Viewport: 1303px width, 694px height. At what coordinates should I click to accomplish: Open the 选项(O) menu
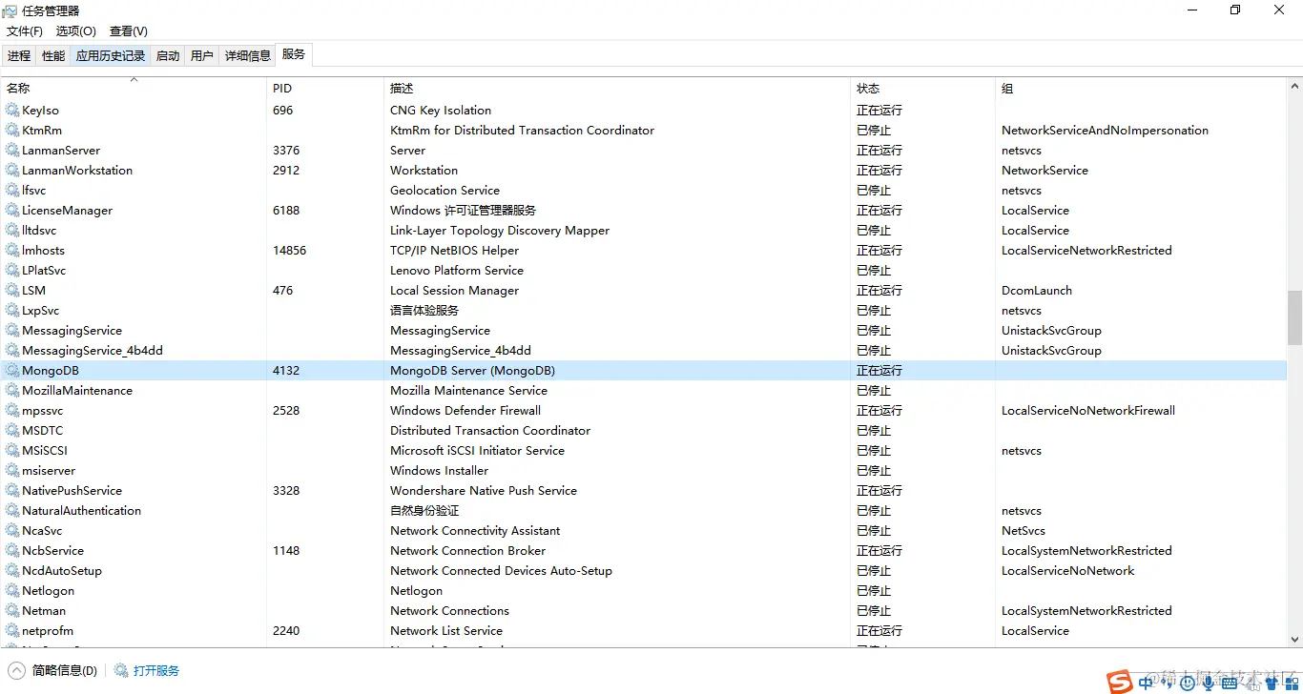pos(76,31)
